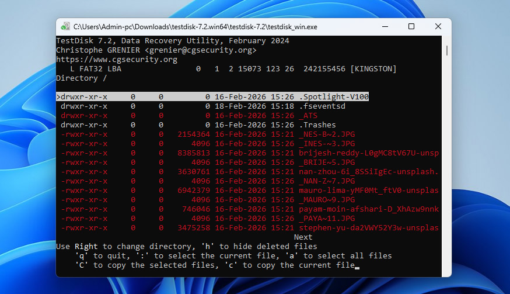Image resolution: width=510 pixels, height=294 pixels.
Task: Click the Next label below file list
Action: 303,237
